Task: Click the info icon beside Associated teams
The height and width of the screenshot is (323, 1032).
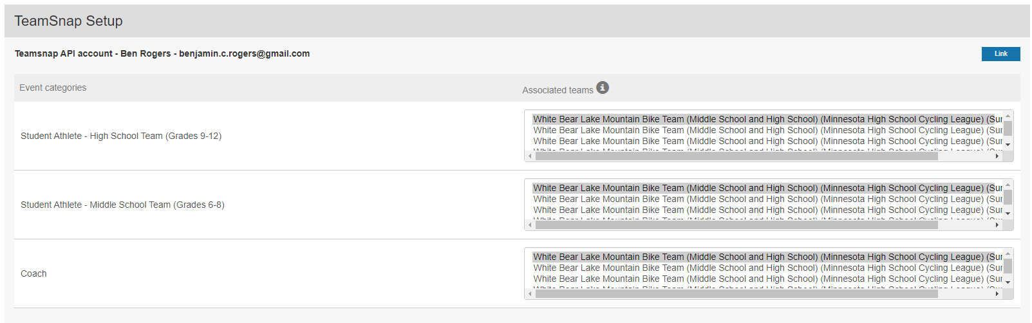Action: point(602,88)
